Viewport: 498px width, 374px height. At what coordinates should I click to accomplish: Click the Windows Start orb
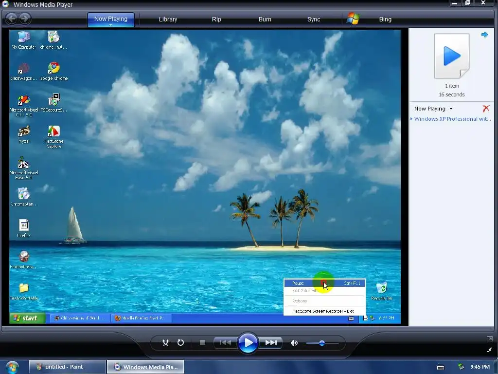(12, 367)
